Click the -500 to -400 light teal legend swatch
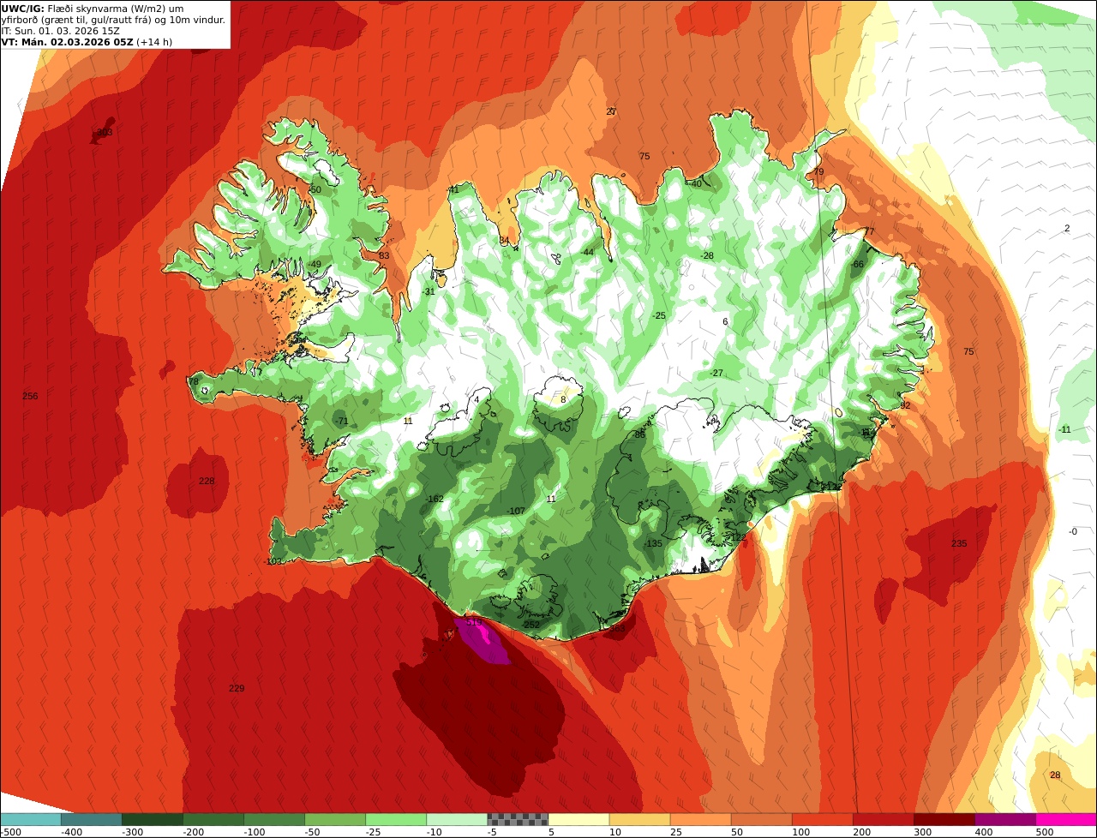The width and height of the screenshot is (1097, 838). pyautogui.click(x=30, y=819)
